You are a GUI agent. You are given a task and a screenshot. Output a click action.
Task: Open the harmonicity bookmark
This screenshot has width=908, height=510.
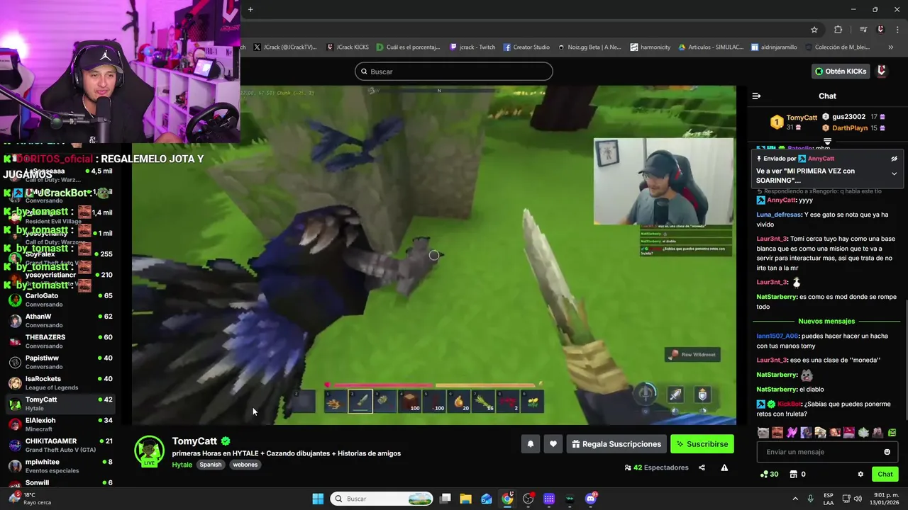pos(650,47)
